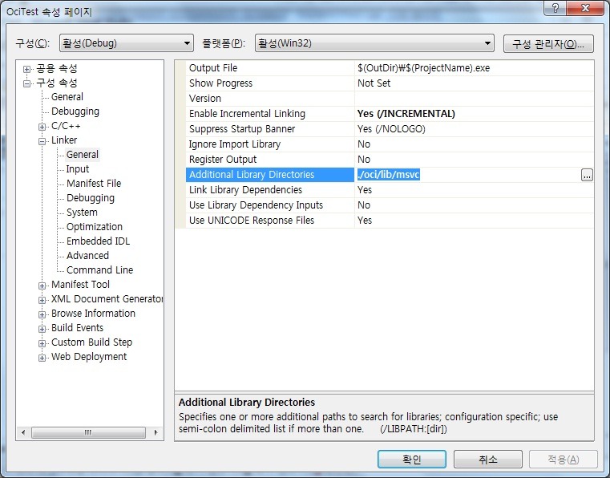Screen dimensions: 610x478
Task: Open the 구성 configuration dropdown
Action: click(x=126, y=43)
